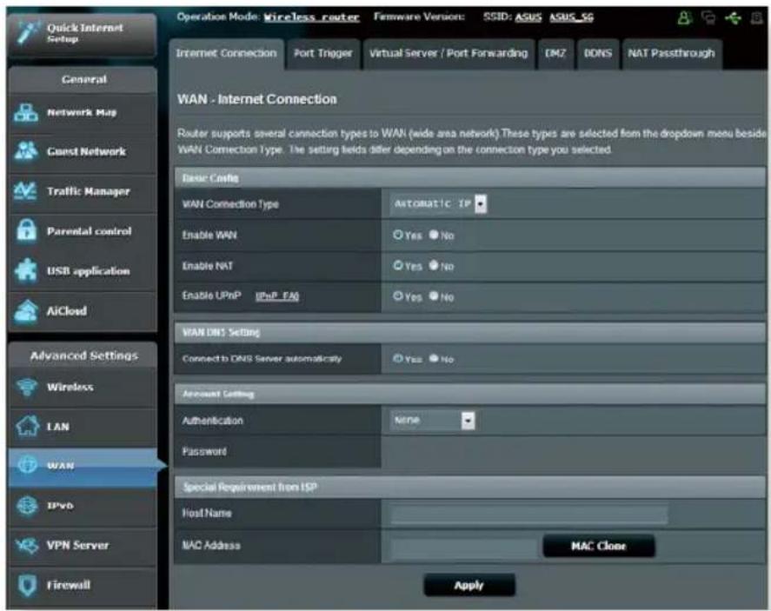Click Special Requirement from ISP header
This screenshot has width=771, height=611.
[x=470, y=487]
